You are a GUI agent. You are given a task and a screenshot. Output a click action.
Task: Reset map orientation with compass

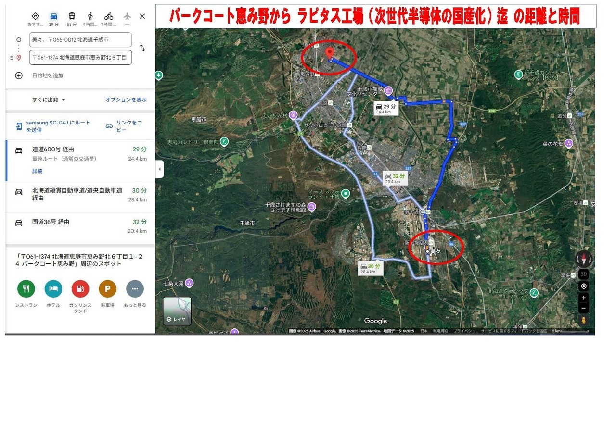584,259
